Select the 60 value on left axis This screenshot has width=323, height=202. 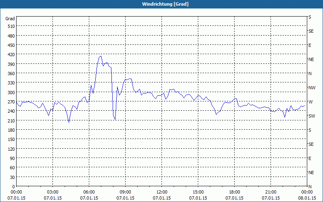coord(13,168)
